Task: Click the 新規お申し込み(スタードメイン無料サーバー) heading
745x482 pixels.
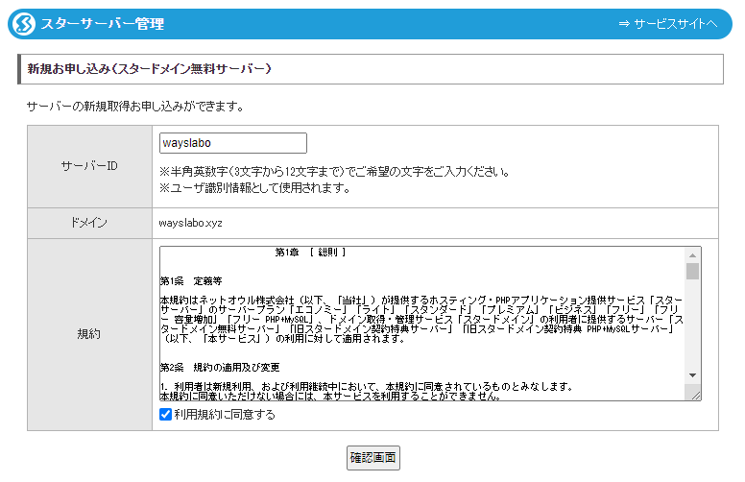Action: pos(149,69)
